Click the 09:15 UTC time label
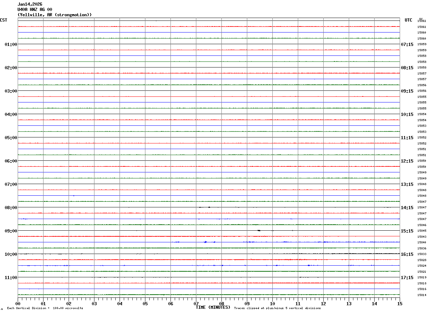Viewport: 428px width, 313px height. tap(407, 91)
